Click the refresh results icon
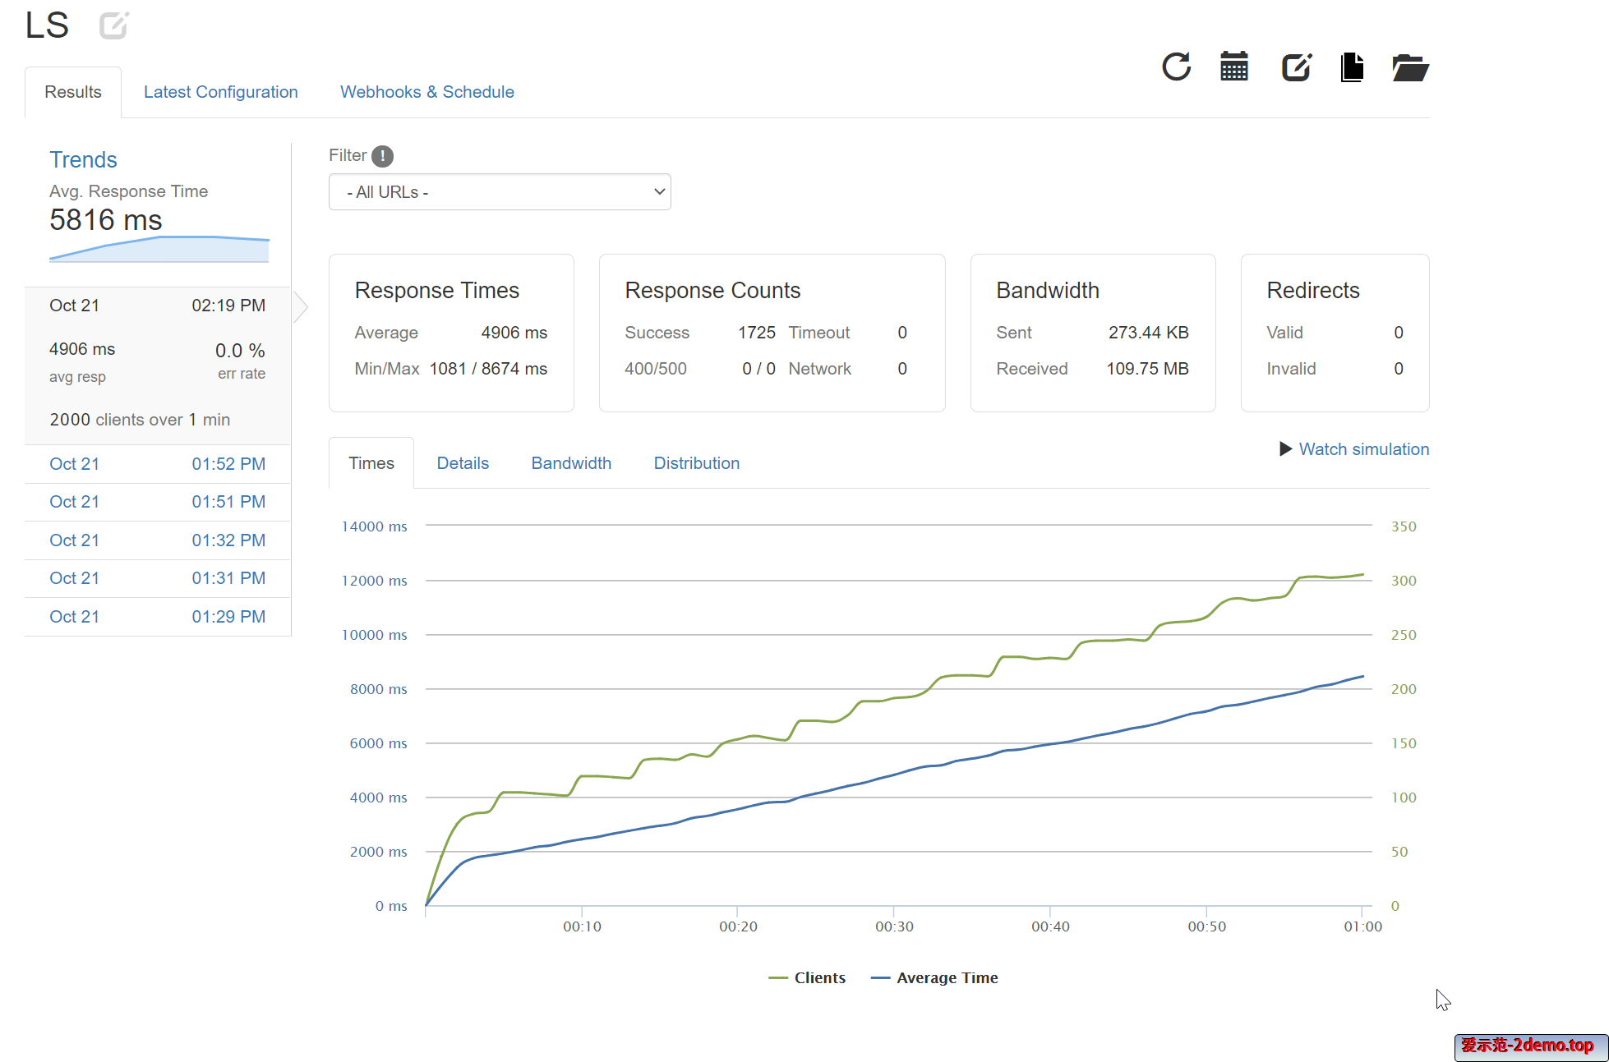 click(1176, 67)
